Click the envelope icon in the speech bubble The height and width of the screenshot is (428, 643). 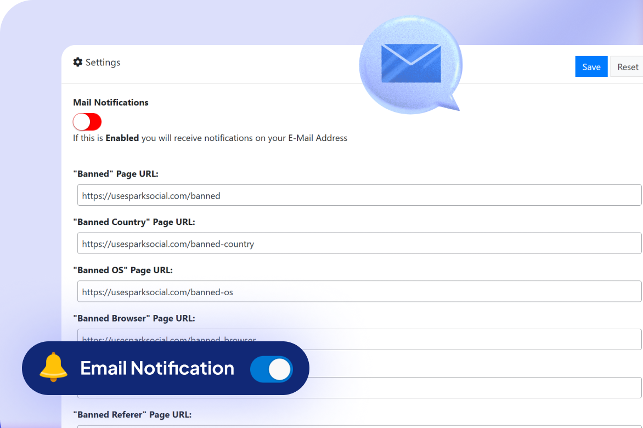pos(410,63)
